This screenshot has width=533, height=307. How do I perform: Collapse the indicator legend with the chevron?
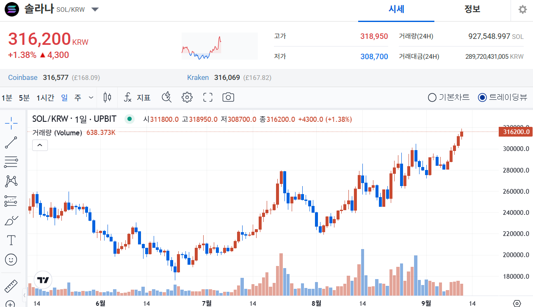coord(40,145)
